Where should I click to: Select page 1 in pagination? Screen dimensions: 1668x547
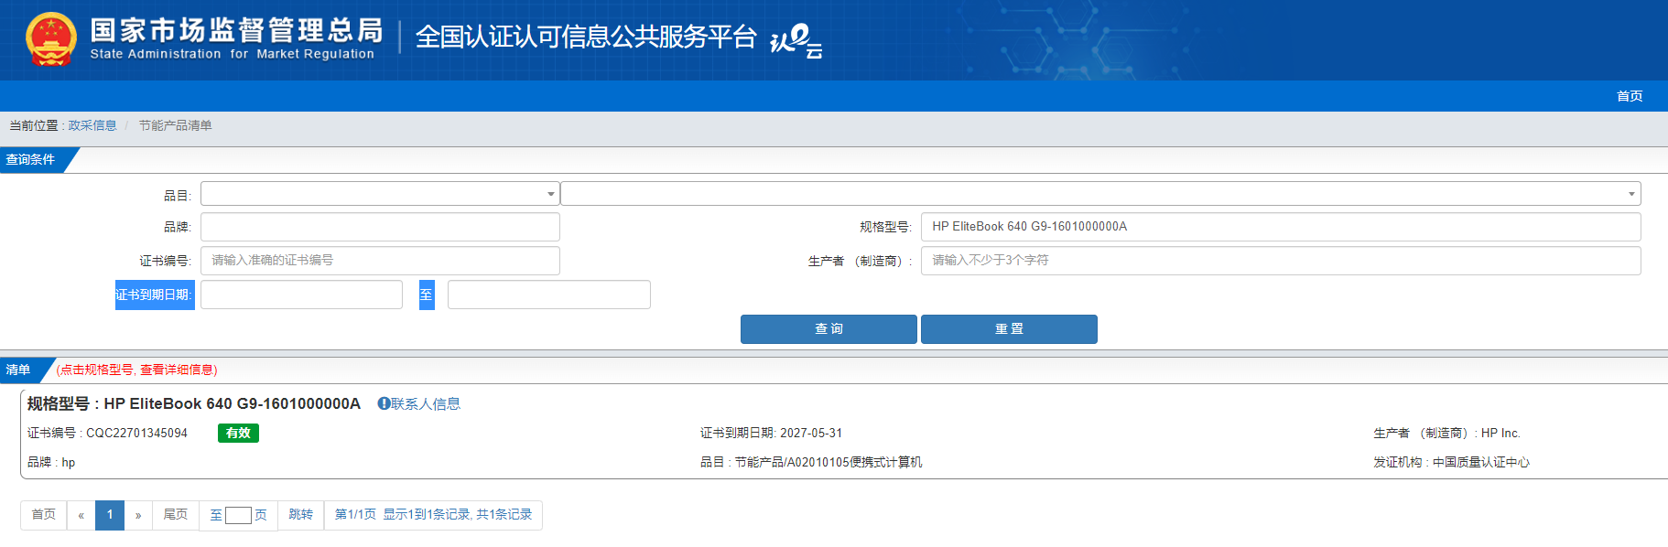click(110, 515)
